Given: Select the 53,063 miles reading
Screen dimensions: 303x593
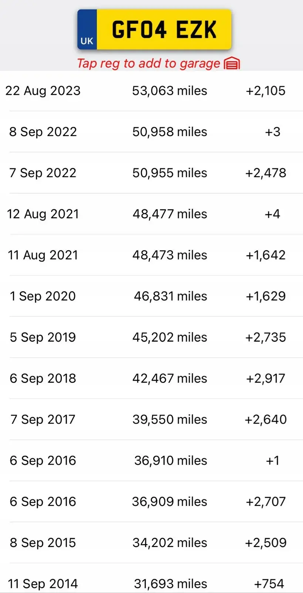Looking at the screenshot, I should pyautogui.click(x=169, y=91).
